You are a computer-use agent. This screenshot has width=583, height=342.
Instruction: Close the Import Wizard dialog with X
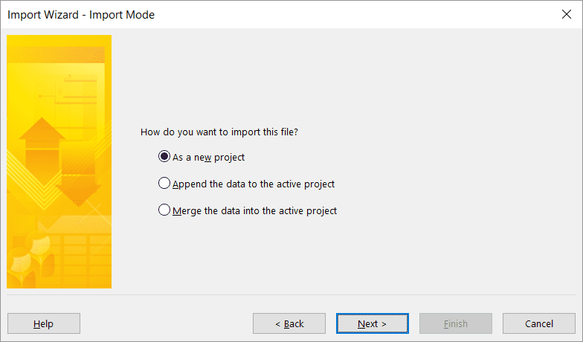pos(567,14)
